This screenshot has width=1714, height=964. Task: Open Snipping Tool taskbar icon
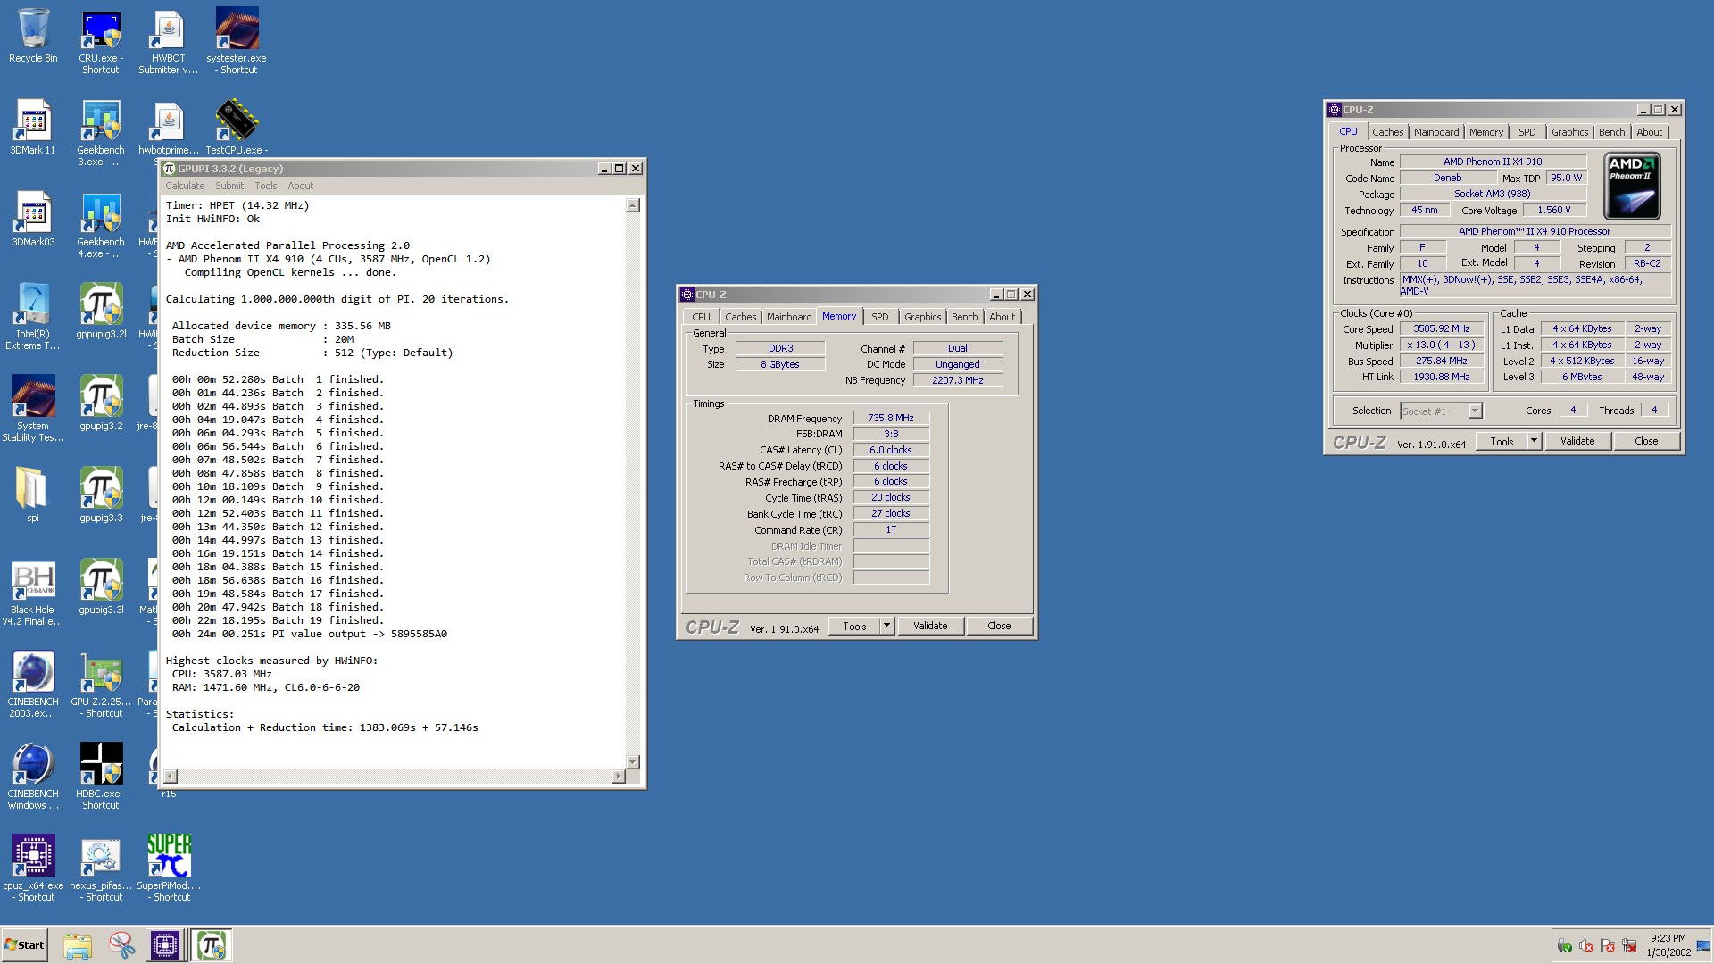[x=121, y=945]
